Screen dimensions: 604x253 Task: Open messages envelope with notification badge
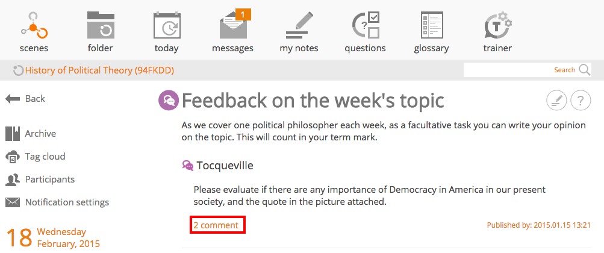[235, 24]
